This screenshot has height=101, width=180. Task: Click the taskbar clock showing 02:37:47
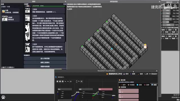point(177,95)
